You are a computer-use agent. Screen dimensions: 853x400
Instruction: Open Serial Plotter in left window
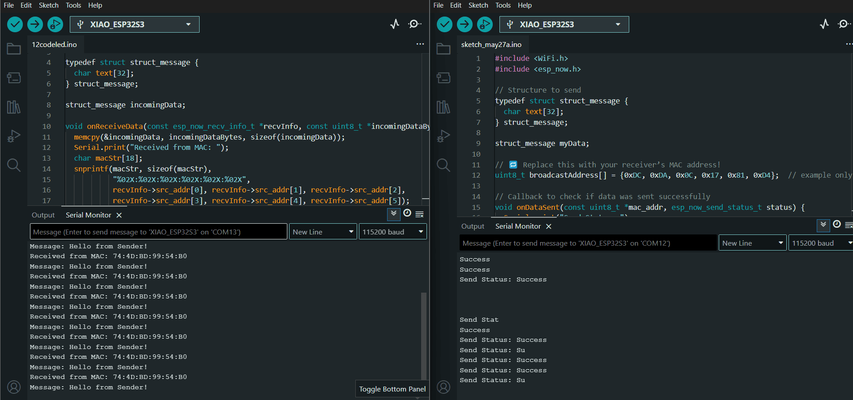tap(395, 24)
